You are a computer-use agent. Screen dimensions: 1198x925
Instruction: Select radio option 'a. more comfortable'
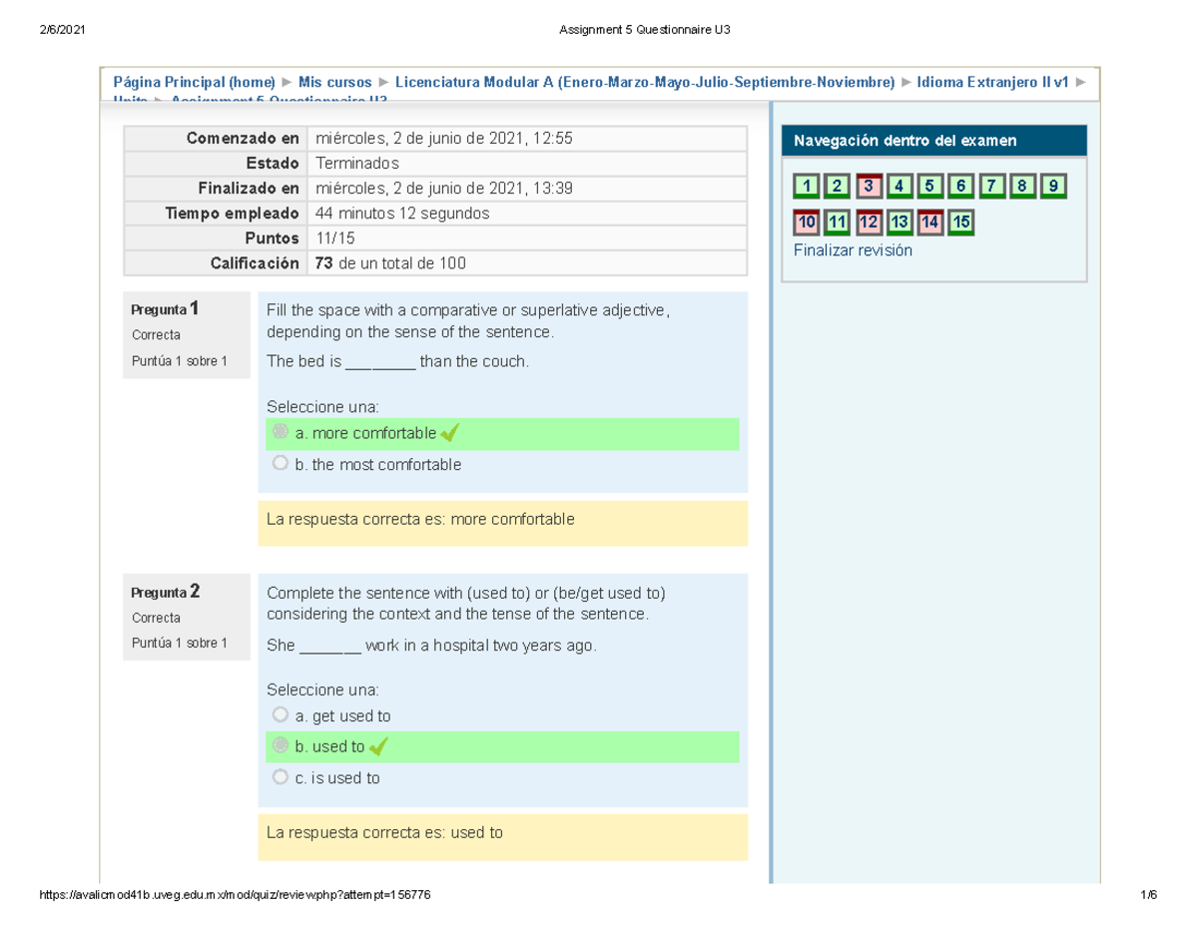281,433
